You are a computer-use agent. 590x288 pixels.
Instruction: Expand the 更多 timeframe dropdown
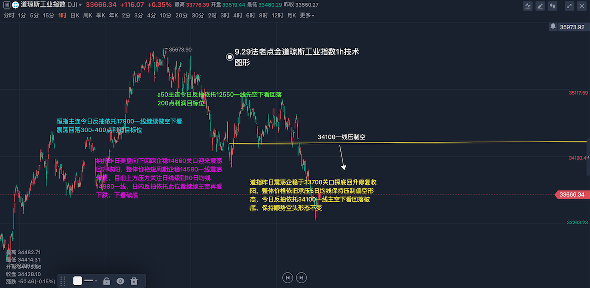(307, 15)
